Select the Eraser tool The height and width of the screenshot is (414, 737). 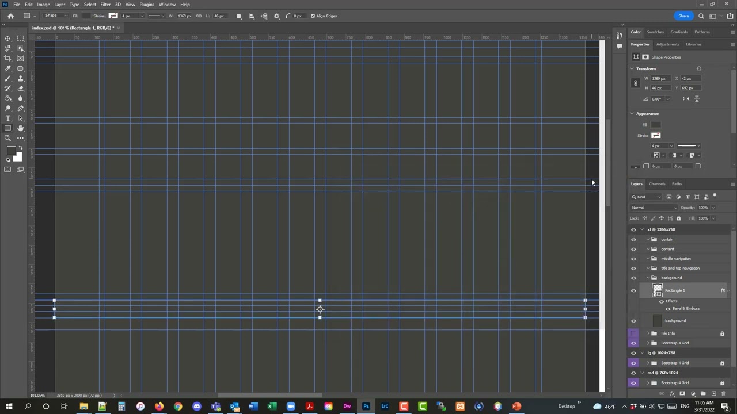tap(21, 88)
